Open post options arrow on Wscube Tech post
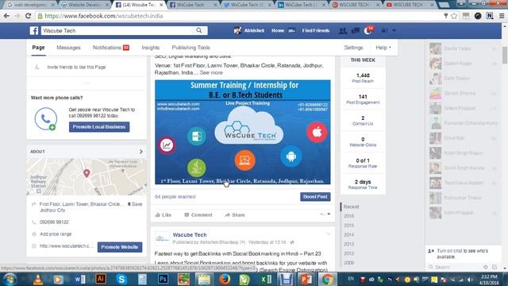The image size is (508, 286). pyautogui.click(x=329, y=234)
